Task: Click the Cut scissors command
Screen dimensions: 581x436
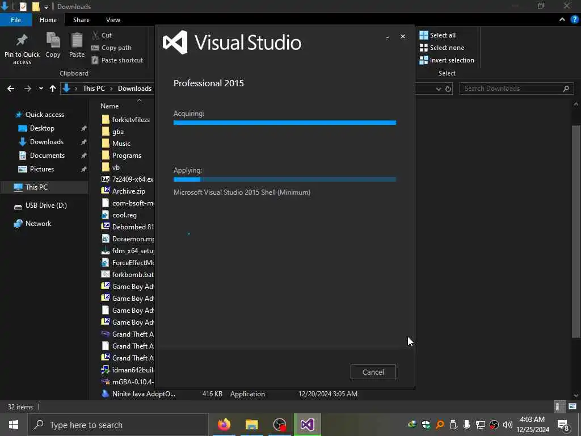Action: [x=102, y=35]
